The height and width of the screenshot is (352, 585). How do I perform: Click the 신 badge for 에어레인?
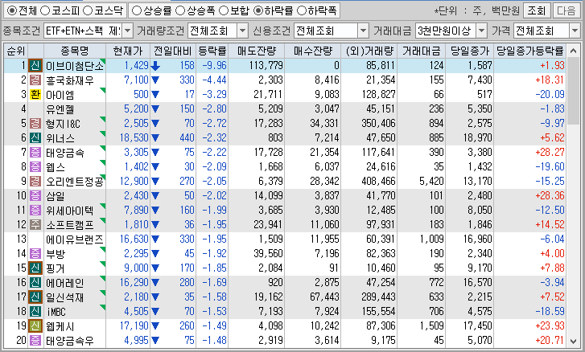[35, 283]
